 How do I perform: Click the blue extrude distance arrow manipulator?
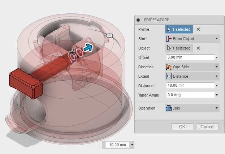[x=88, y=47]
